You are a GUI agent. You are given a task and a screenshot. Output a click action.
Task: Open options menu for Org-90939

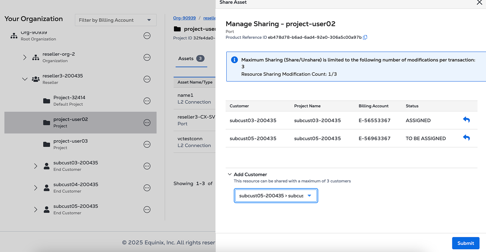point(147,36)
